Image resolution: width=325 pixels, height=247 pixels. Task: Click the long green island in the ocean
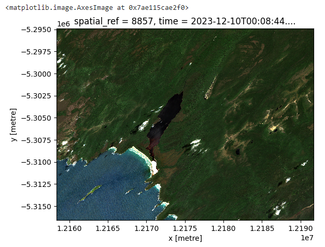[90, 193]
